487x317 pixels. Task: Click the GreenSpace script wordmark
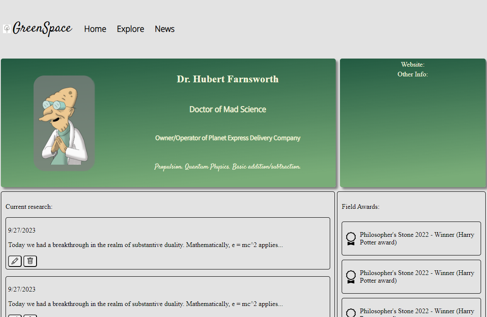pyautogui.click(x=42, y=29)
